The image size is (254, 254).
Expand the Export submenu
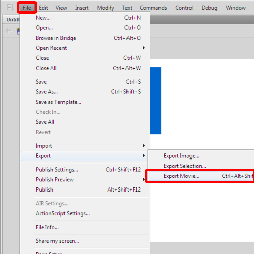84,156
